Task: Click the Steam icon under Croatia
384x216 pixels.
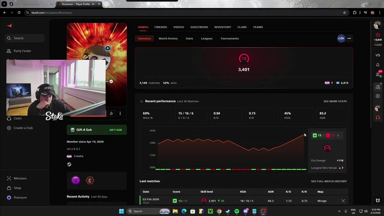Action: 69,164
